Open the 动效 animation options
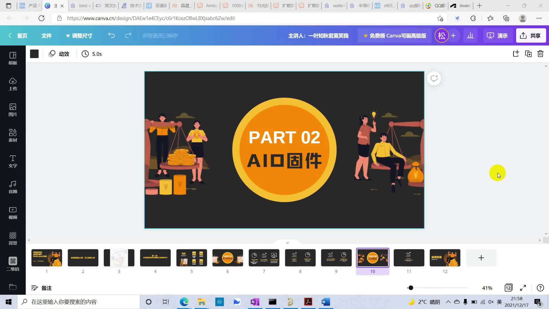 tap(59, 54)
